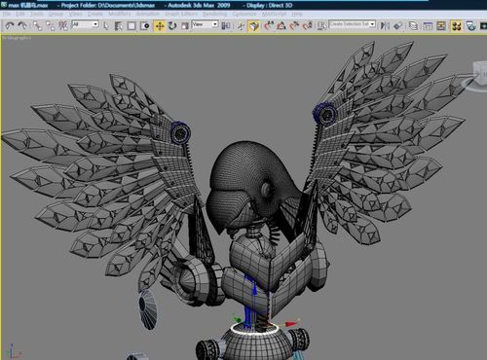Open the Mirror tool
The width and height of the screenshot is (487, 360).
tap(385, 25)
